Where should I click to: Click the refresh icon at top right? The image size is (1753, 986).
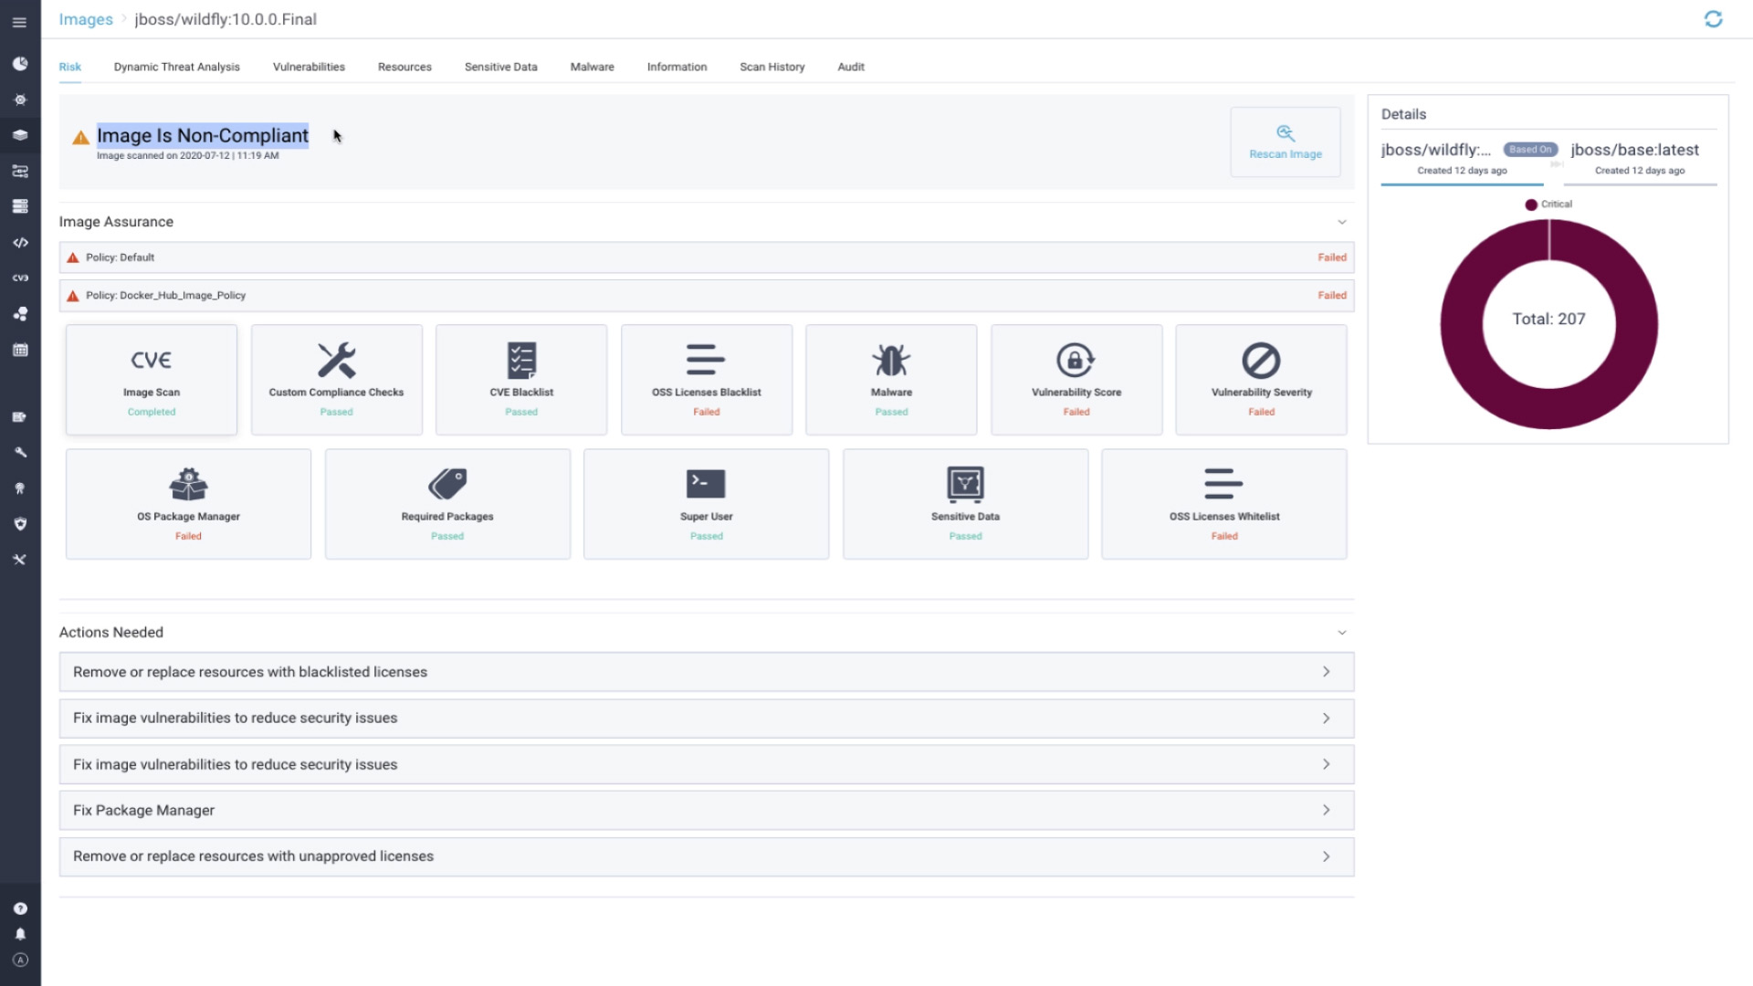coord(1713,19)
